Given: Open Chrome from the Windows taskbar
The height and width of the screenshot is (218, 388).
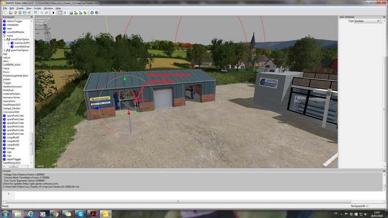Looking at the screenshot, I should [55, 214].
